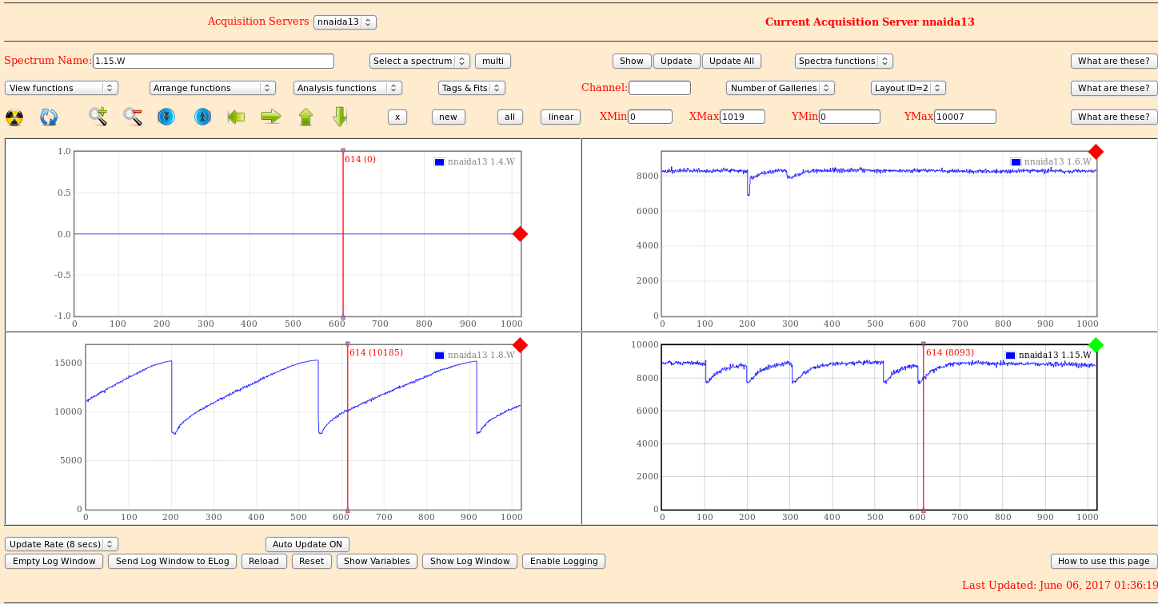Click the Update button

tap(677, 61)
